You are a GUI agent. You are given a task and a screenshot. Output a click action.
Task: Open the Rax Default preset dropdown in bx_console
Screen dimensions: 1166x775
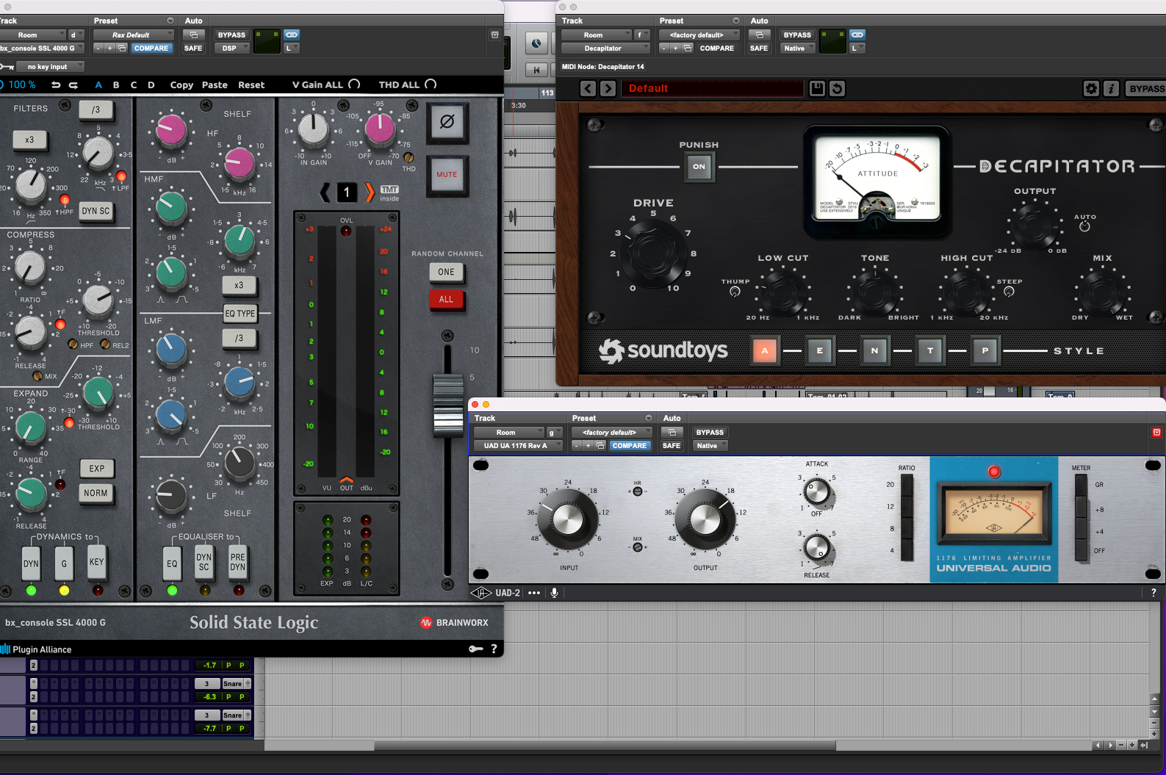(133, 35)
